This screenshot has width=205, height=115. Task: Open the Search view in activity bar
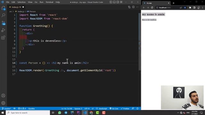(3, 15)
